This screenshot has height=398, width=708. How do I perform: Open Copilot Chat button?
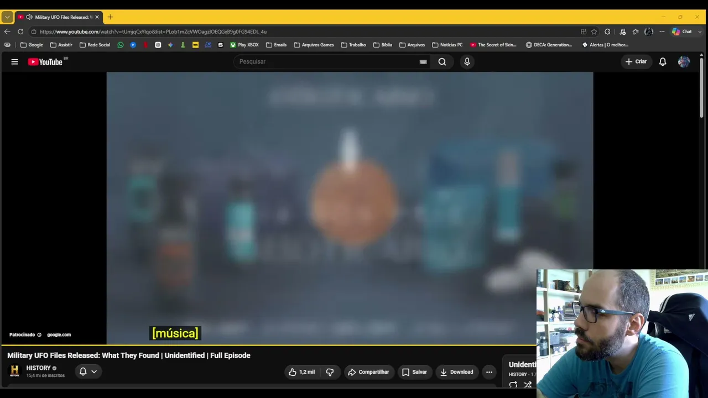click(681, 32)
